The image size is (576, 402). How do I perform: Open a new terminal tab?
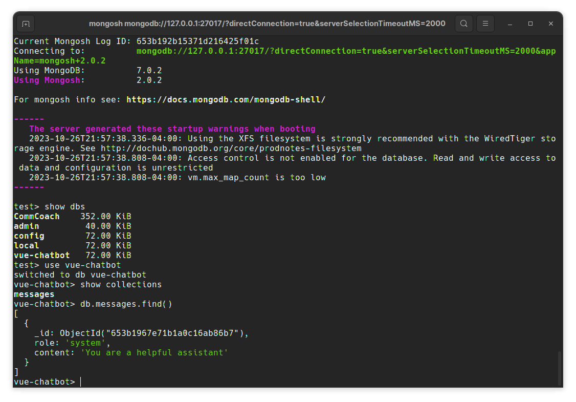(x=26, y=24)
